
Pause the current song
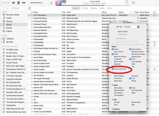(x=19, y=3)
